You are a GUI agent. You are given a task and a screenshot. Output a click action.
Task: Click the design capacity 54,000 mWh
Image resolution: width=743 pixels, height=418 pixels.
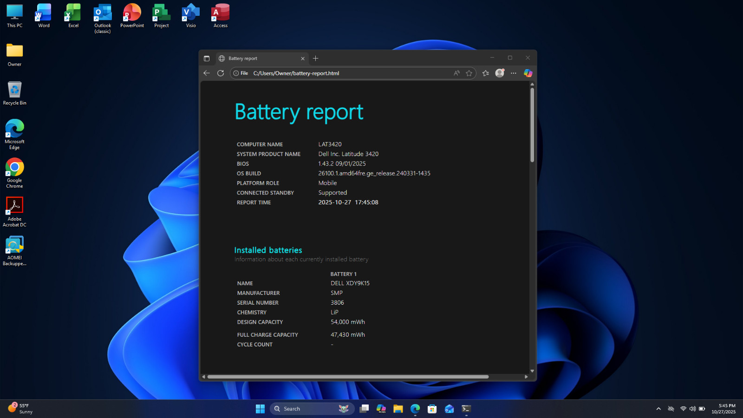tap(348, 322)
